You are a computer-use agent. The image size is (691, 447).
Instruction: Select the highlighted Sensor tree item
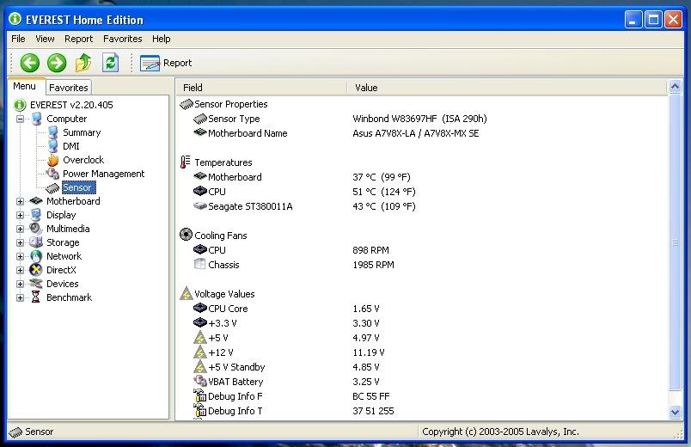pyautogui.click(x=77, y=187)
